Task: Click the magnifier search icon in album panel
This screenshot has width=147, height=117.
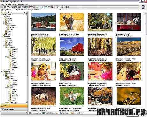Action: pos(8,12)
